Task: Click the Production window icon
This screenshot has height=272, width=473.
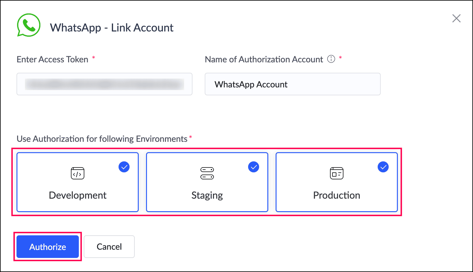Action: tap(337, 173)
